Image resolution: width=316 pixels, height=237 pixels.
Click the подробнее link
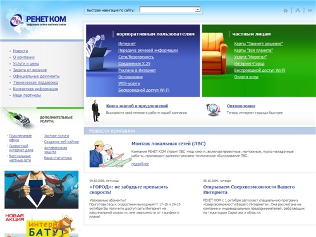pos(140,164)
